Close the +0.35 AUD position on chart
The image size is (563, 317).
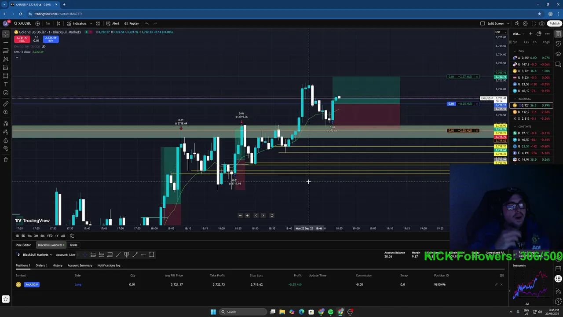(x=477, y=104)
